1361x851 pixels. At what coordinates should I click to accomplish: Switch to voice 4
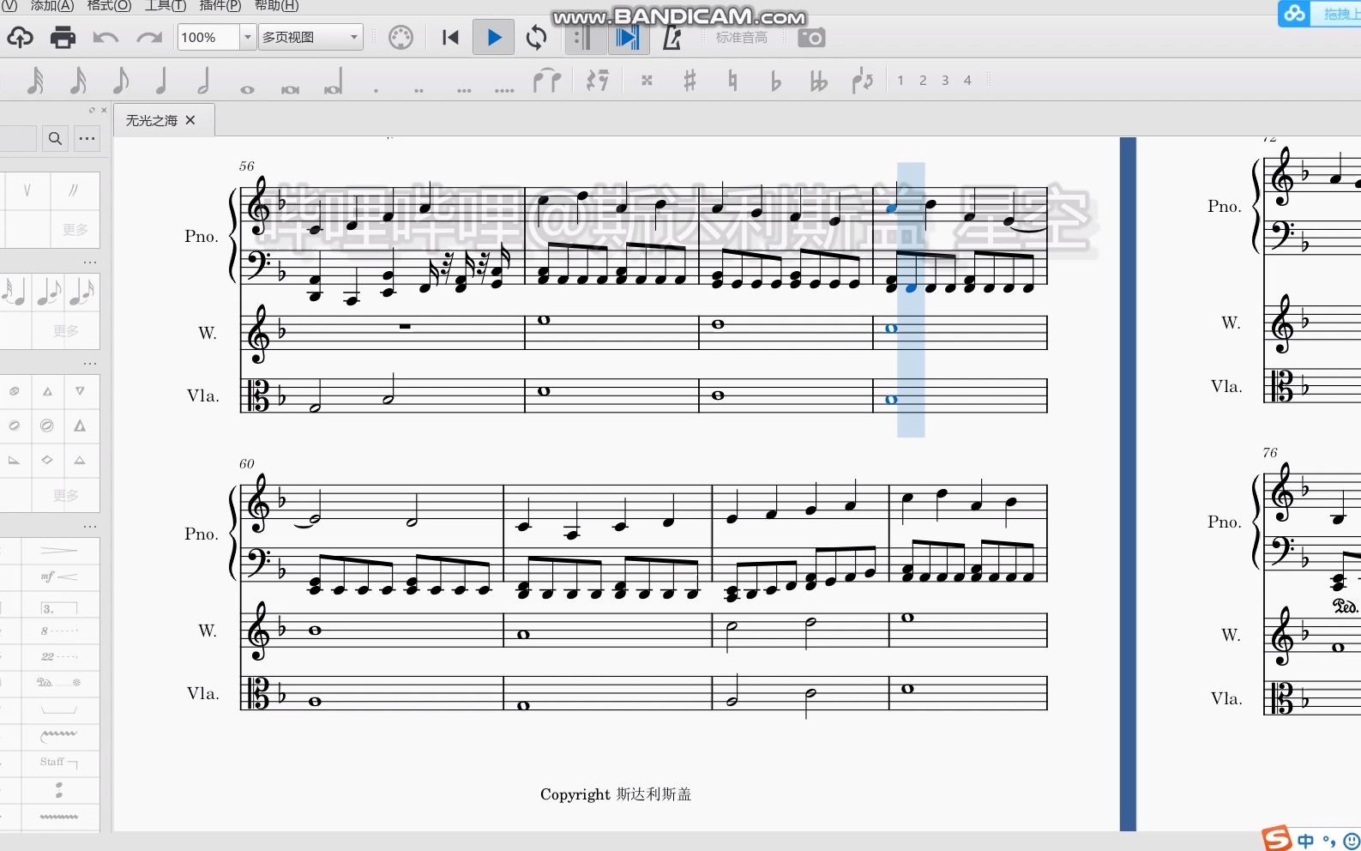967,80
